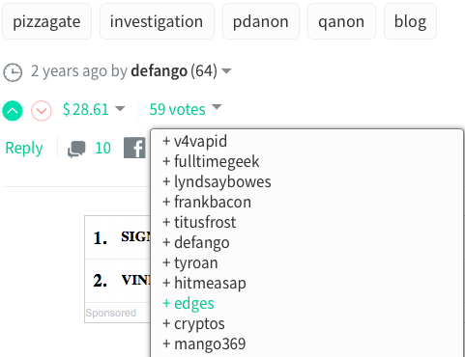Open the 10 comments count link

[x=102, y=148]
